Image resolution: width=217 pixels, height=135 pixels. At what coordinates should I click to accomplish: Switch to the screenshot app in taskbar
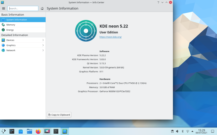click(47, 131)
